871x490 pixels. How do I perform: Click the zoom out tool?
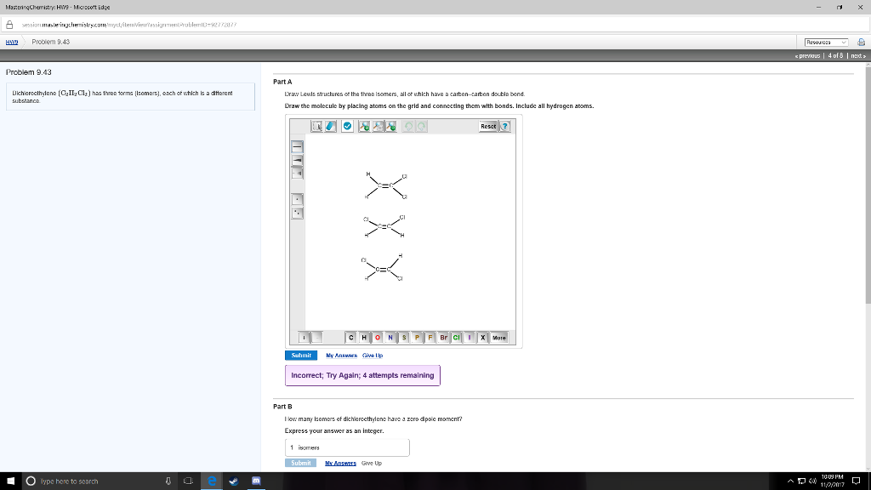[391, 126]
